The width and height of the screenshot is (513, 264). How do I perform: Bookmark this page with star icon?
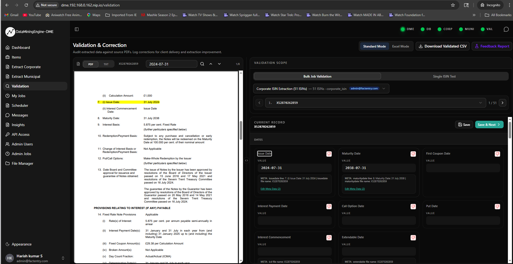point(453,5)
